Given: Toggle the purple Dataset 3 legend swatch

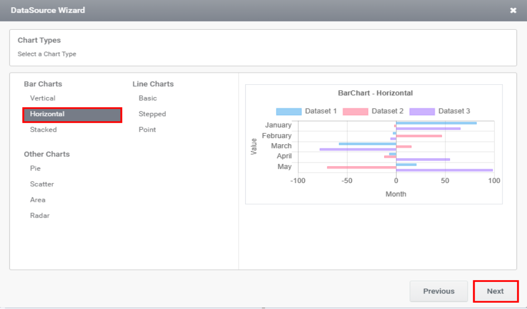Looking at the screenshot, I should [x=422, y=111].
